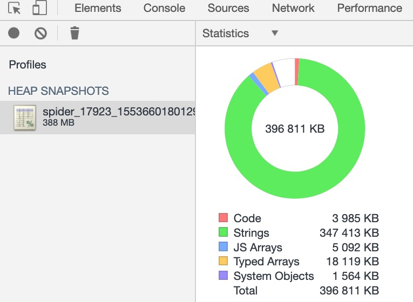Click the dropdown arrow beside Statistics
This screenshot has width=413, height=302.
tap(275, 33)
